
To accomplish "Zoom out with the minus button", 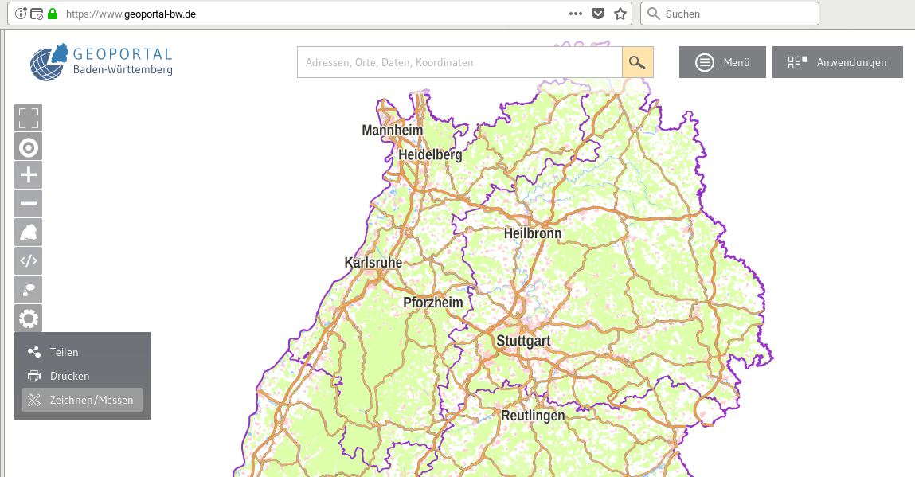I will tap(29, 204).
